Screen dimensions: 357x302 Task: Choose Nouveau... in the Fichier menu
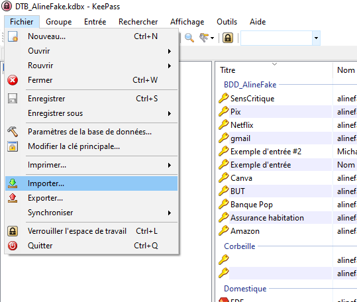[x=91, y=36]
